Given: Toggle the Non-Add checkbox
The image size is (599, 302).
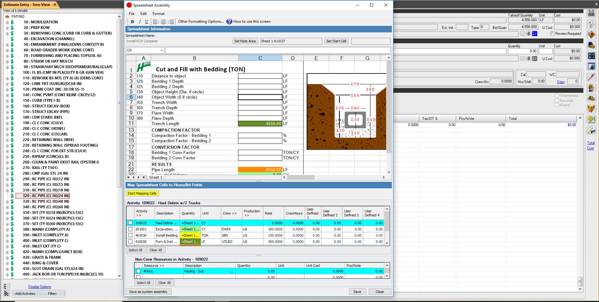Looking at the screenshot, I should coord(557,100).
